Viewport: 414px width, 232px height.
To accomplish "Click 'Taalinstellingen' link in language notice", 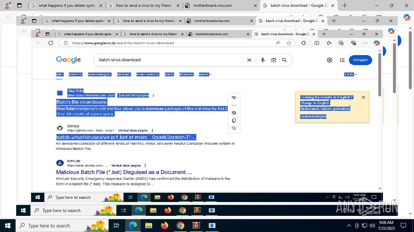I will [313, 117].
